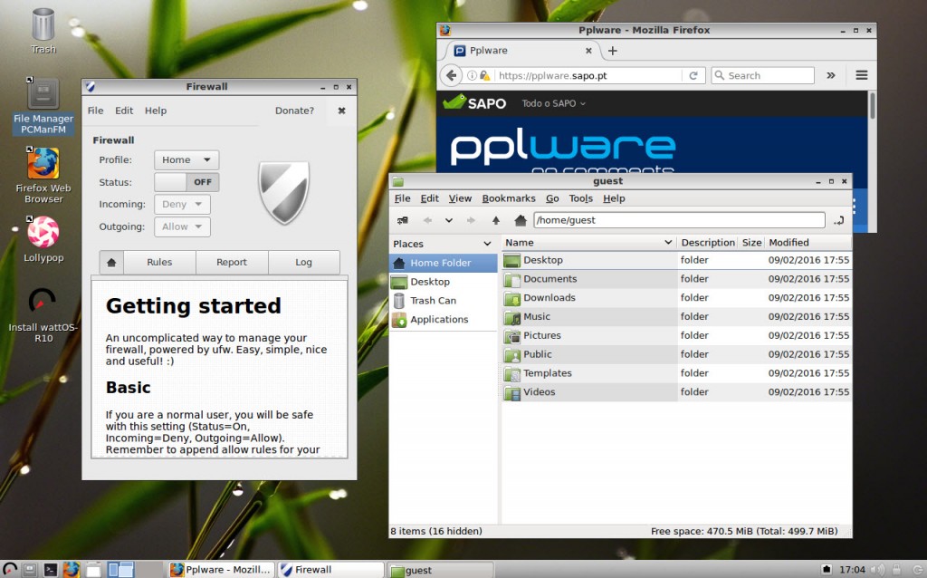927x578 pixels.
Task: Open history dropdown arrow in file manager toolbar
Action: [x=449, y=221]
